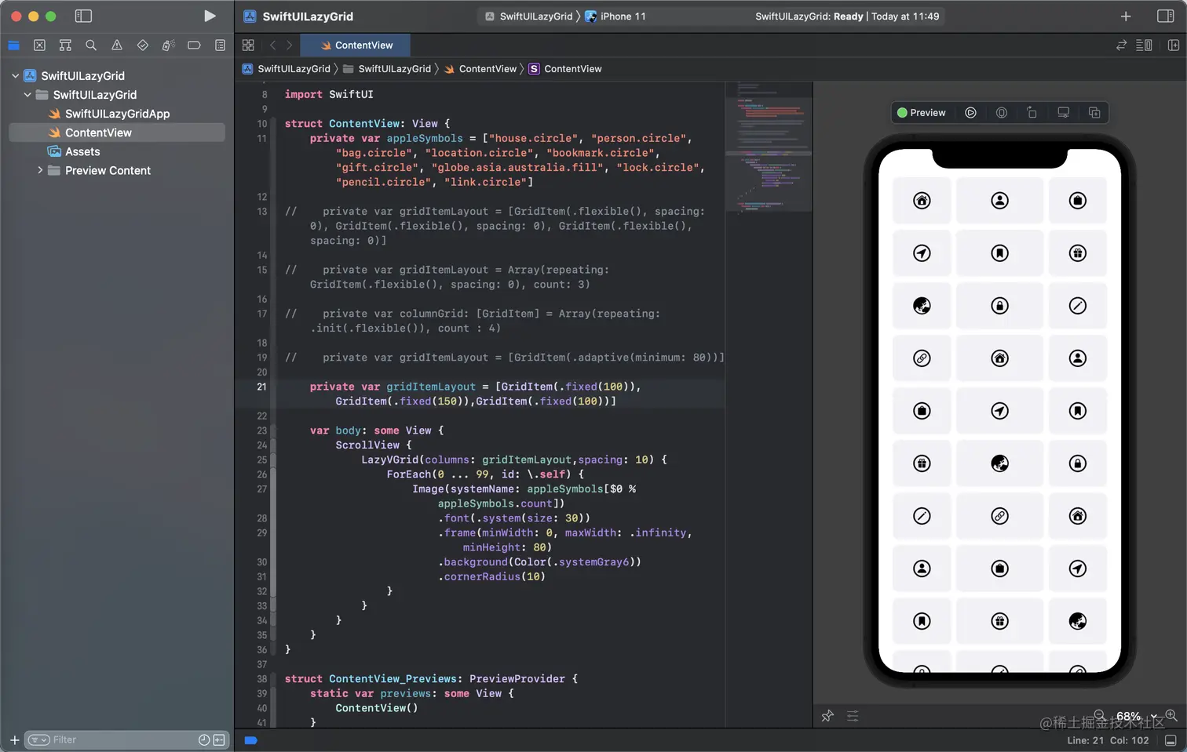1187x752 pixels.
Task: Add new file with navigator plus button
Action: pos(14,739)
